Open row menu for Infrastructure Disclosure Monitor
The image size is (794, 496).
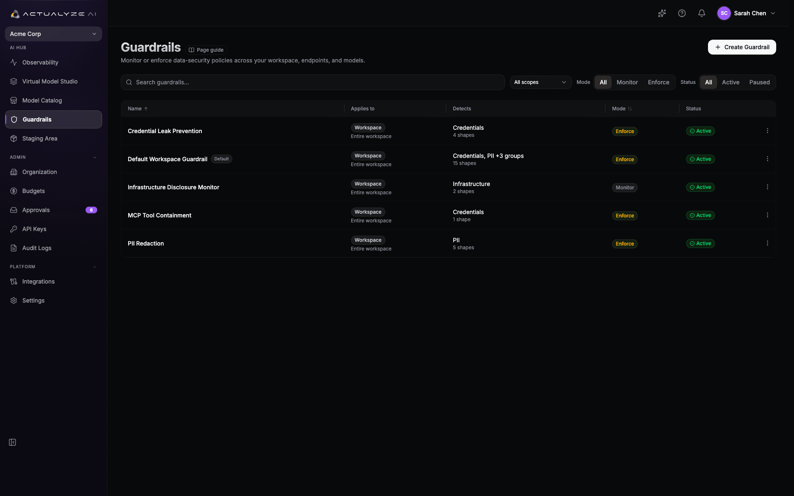click(768, 187)
